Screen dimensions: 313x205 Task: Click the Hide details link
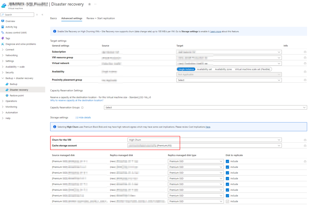(x=83, y=118)
